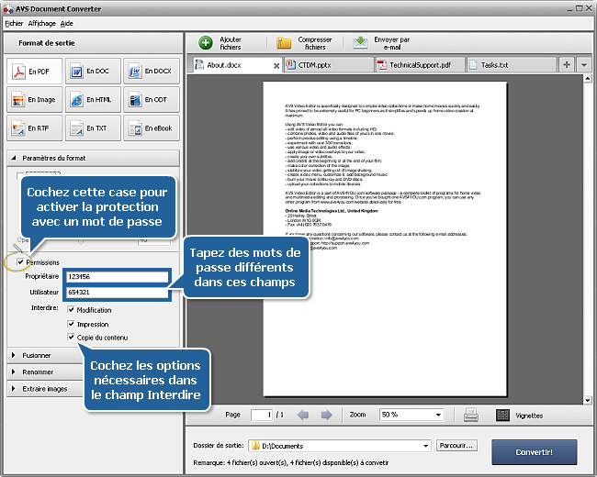
Task: Pick En RTF output format
Action: coord(34,128)
